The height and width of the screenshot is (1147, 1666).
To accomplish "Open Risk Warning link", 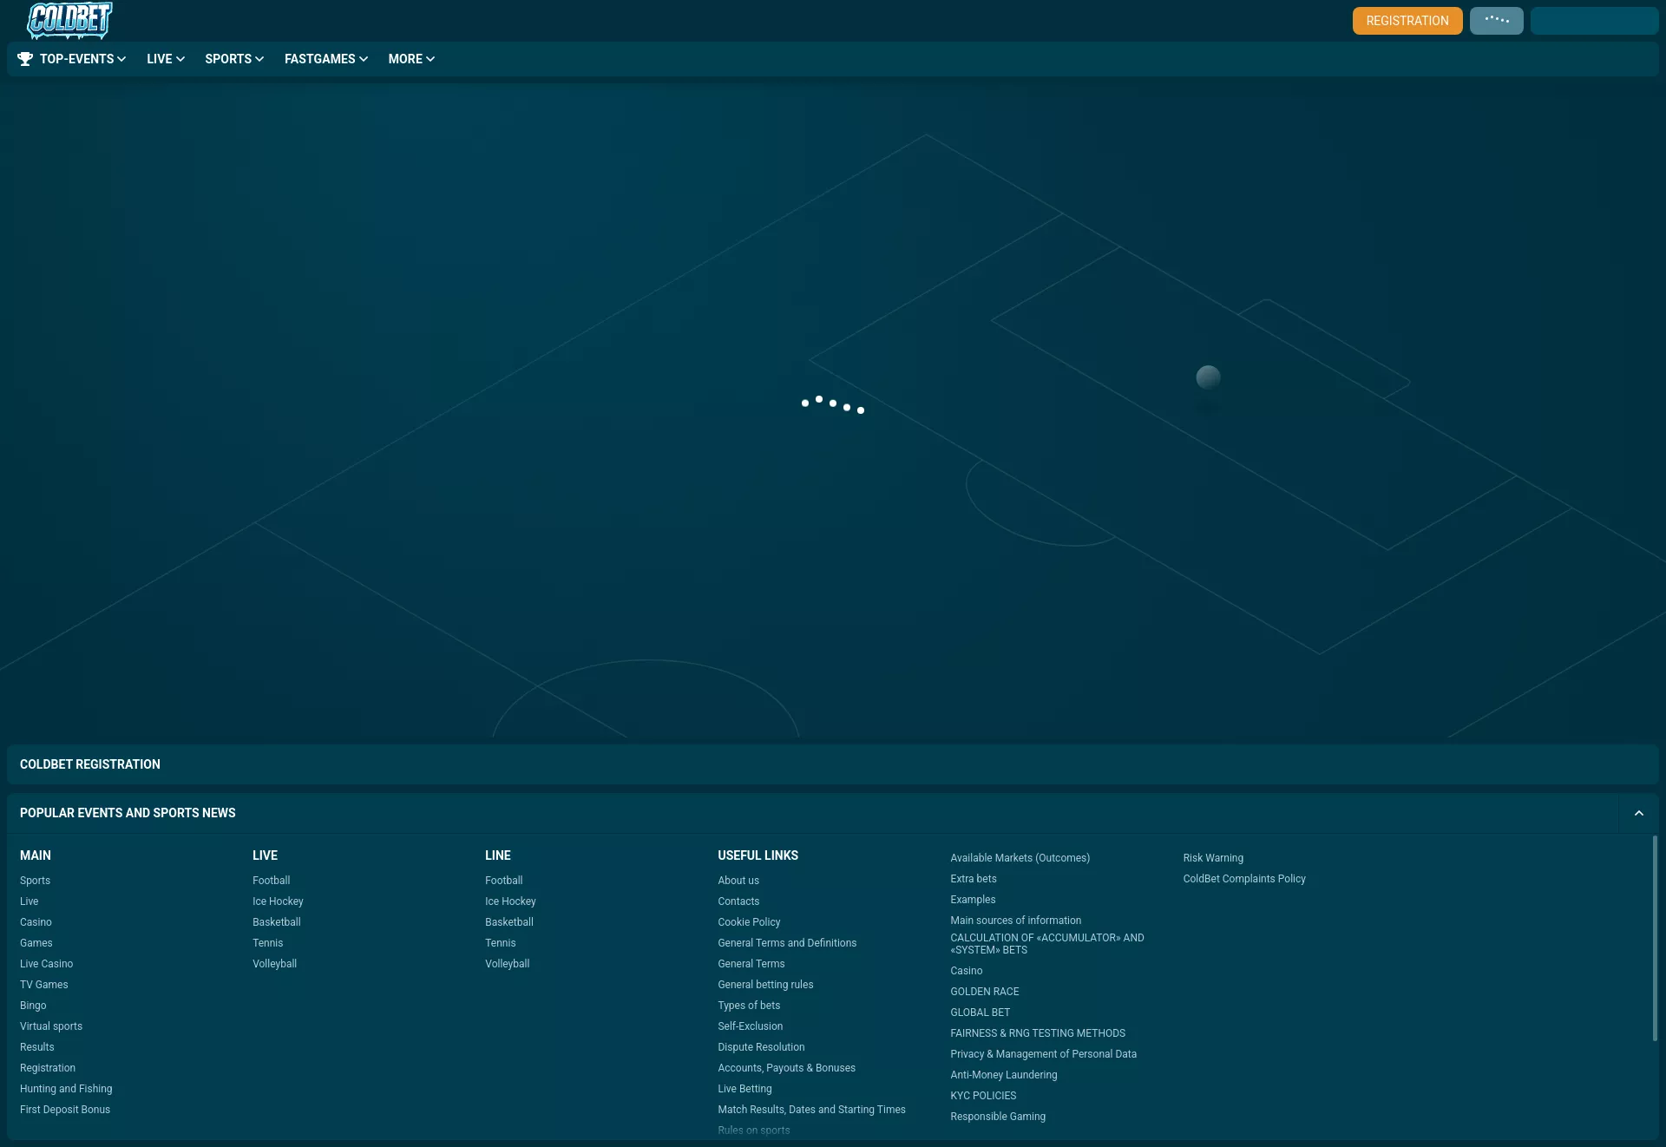I will pos(1213,858).
